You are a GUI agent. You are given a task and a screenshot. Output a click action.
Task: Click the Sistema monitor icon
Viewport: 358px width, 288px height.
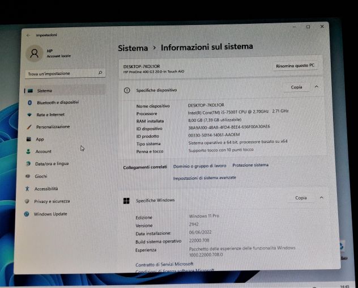(x=30, y=91)
